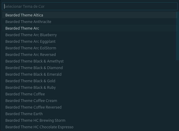The image size is (179, 131).
Task: Choose Bearded Theme HC Chocolate Espresso
Action: (39, 127)
